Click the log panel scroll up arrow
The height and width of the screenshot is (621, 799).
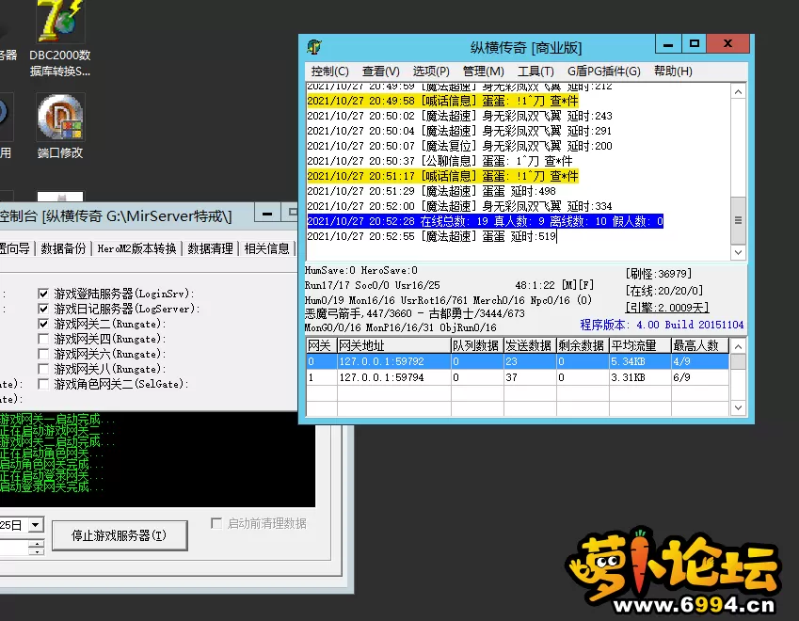click(x=739, y=91)
